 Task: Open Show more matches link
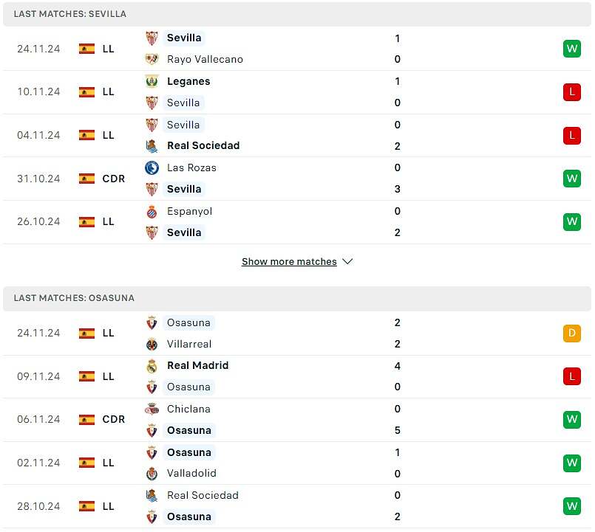point(289,262)
